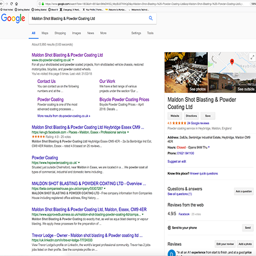Click the red map pin marker

(232, 61)
